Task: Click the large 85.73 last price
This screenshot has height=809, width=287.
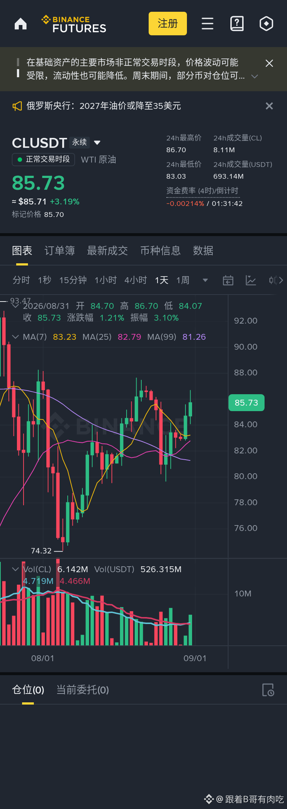Action: (x=38, y=183)
